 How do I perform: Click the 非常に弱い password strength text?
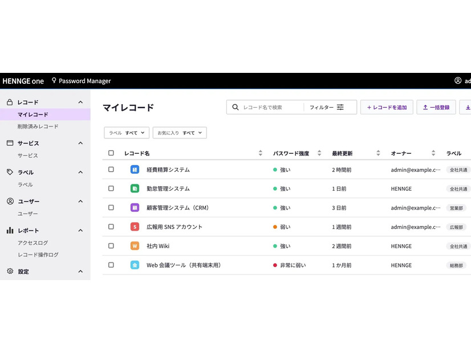tap(293, 265)
